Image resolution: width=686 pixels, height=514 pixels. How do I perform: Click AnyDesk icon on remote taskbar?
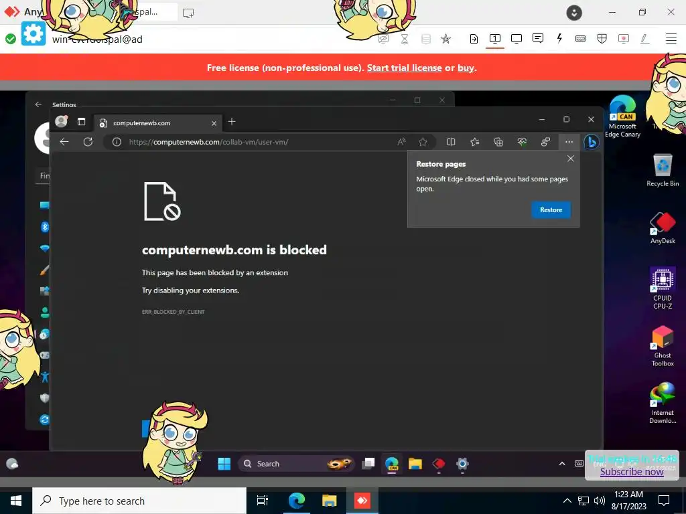(438, 464)
